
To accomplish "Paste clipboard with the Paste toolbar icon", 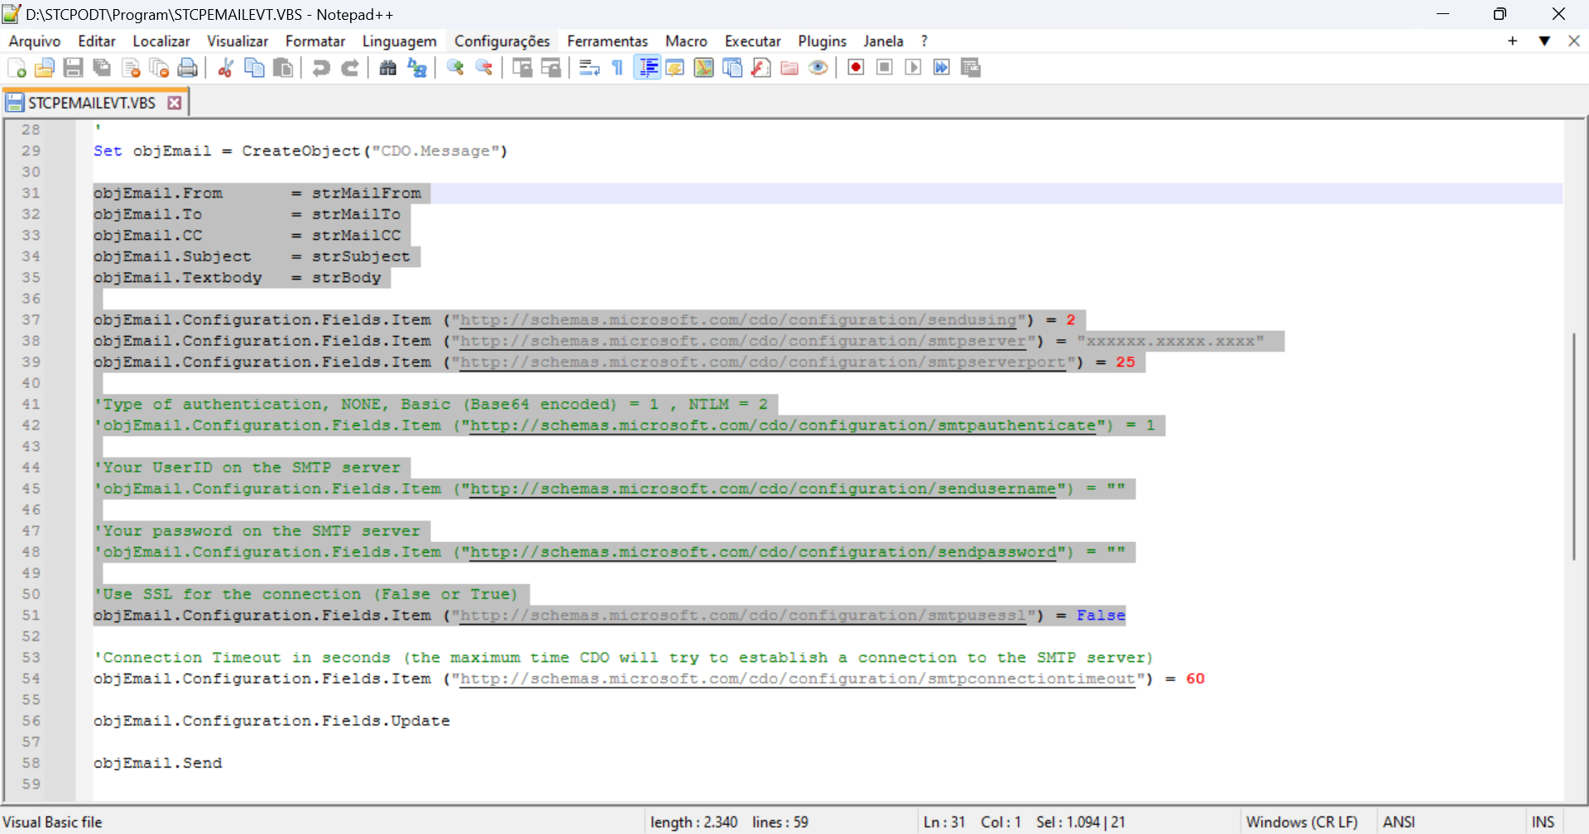I will (x=283, y=68).
